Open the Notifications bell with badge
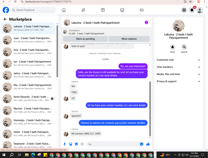This screenshot has height=158, width=208. (192, 10)
